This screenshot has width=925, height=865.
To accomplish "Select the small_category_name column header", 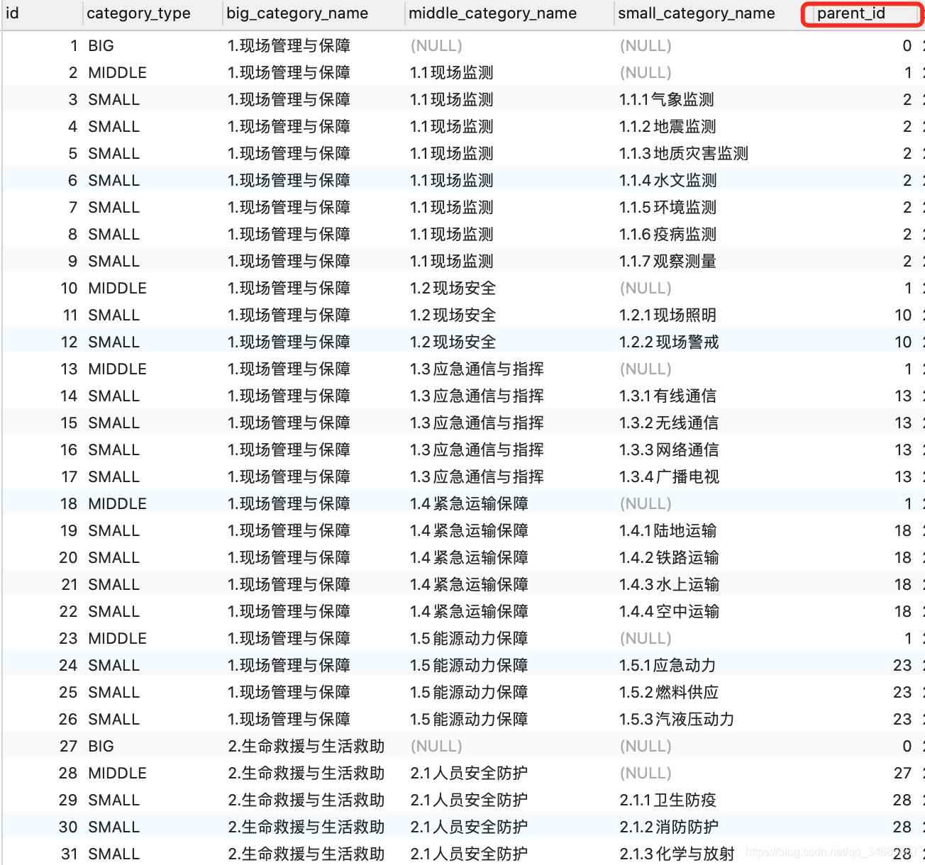I will pos(696,13).
